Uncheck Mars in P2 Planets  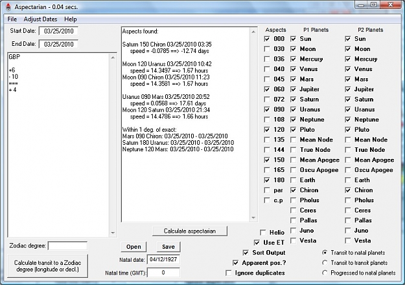point(348,79)
